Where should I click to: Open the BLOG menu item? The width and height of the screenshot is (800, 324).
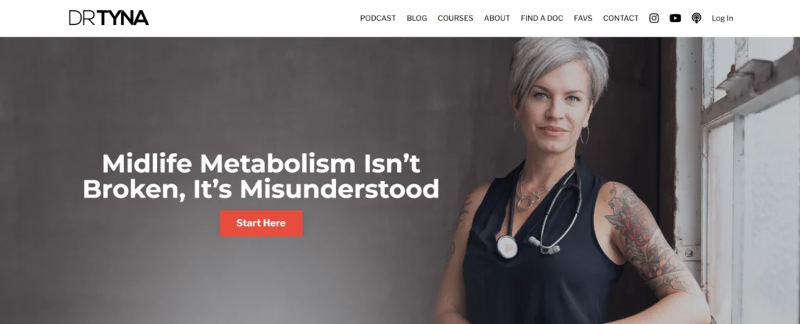tap(417, 19)
